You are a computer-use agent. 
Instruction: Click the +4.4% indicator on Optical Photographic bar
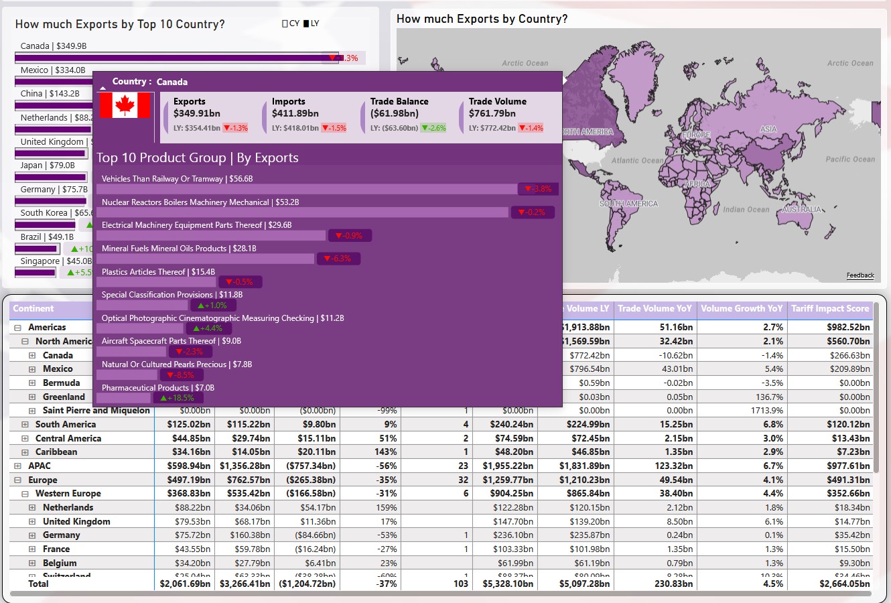coord(208,328)
